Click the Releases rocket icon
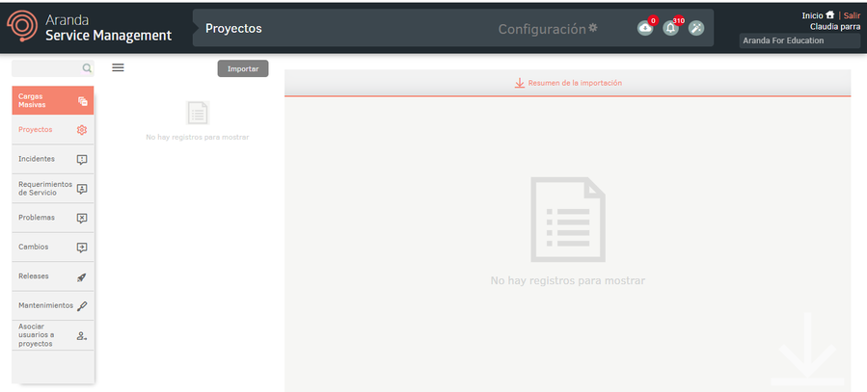The width and height of the screenshot is (867, 392). pyautogui.click(x=82, y=276)
